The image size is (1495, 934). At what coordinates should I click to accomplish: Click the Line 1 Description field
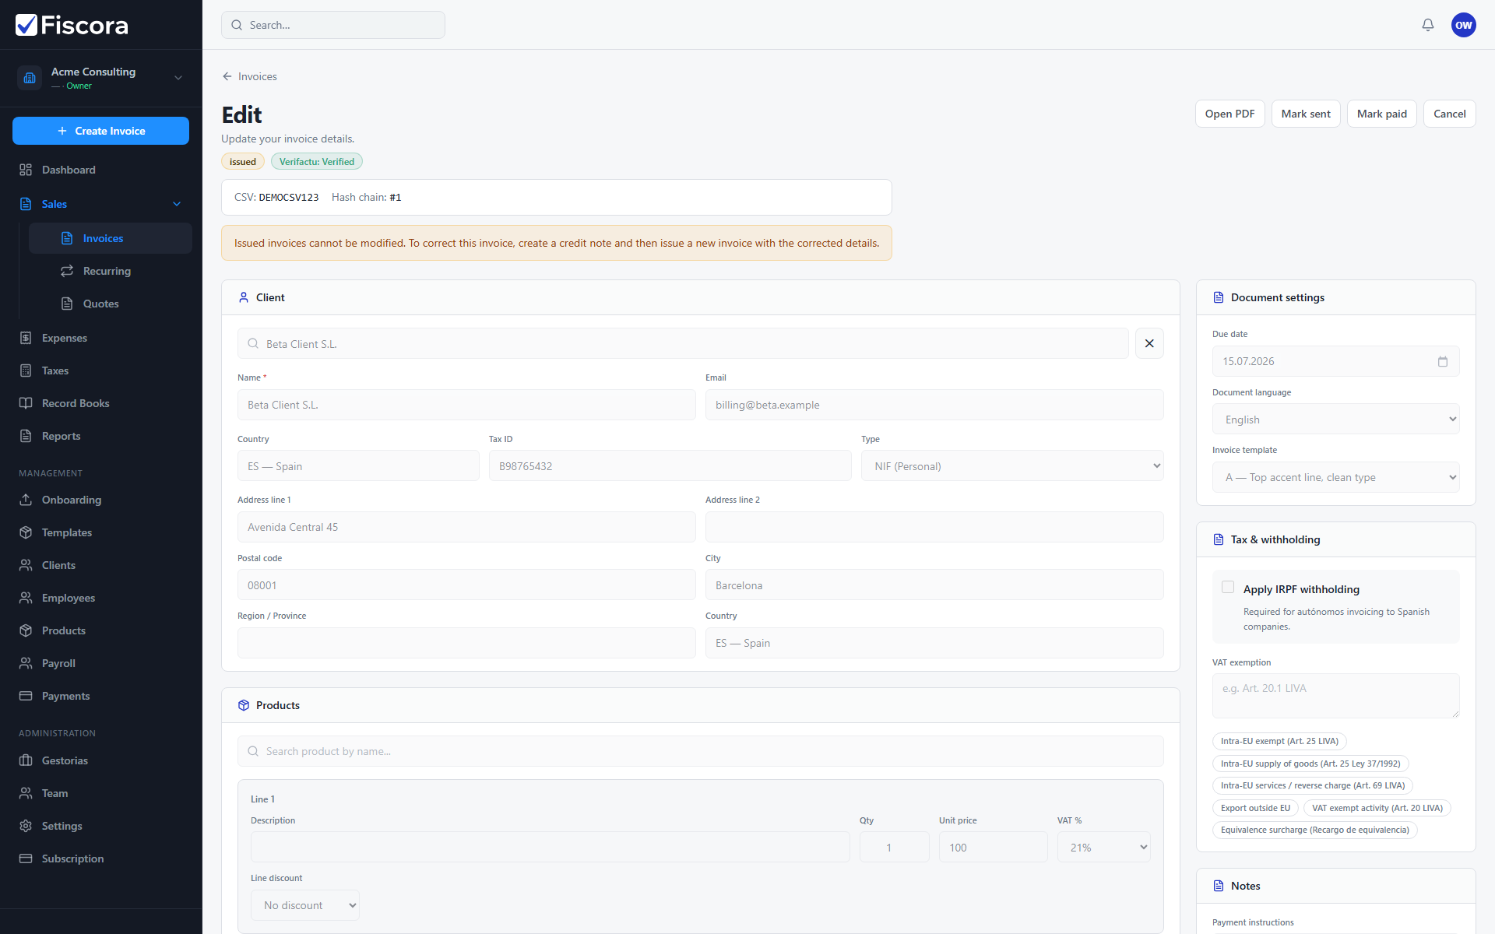point(550,848)
